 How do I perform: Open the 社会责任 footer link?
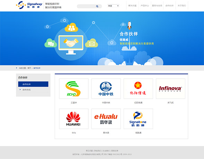click(x=106, y=151)
